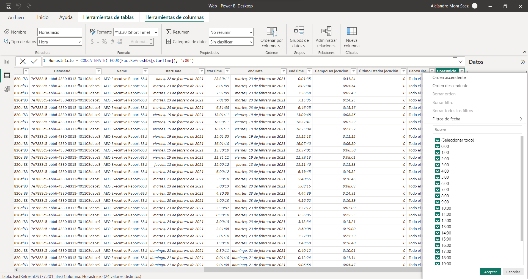Commit the formula with the checkmark icon

pyautogui.click(x=34, y=61)
